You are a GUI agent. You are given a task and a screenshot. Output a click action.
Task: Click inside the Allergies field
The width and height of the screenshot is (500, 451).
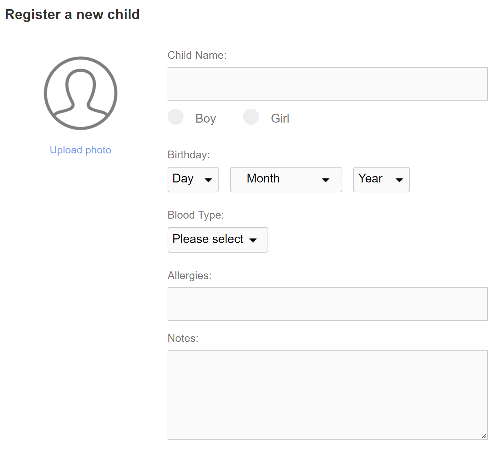327,304
